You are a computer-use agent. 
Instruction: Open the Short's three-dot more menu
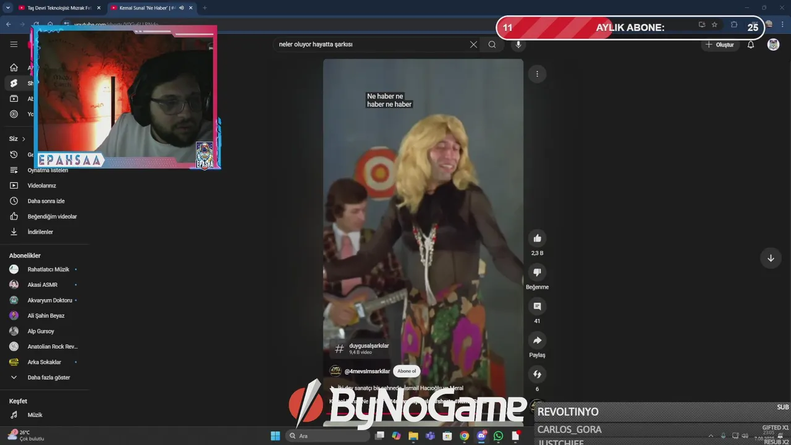click(x=537, y=74)
